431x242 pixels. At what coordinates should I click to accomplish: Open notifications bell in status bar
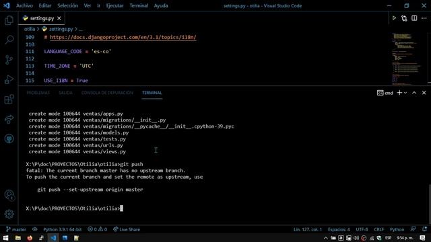click(424, 229)
